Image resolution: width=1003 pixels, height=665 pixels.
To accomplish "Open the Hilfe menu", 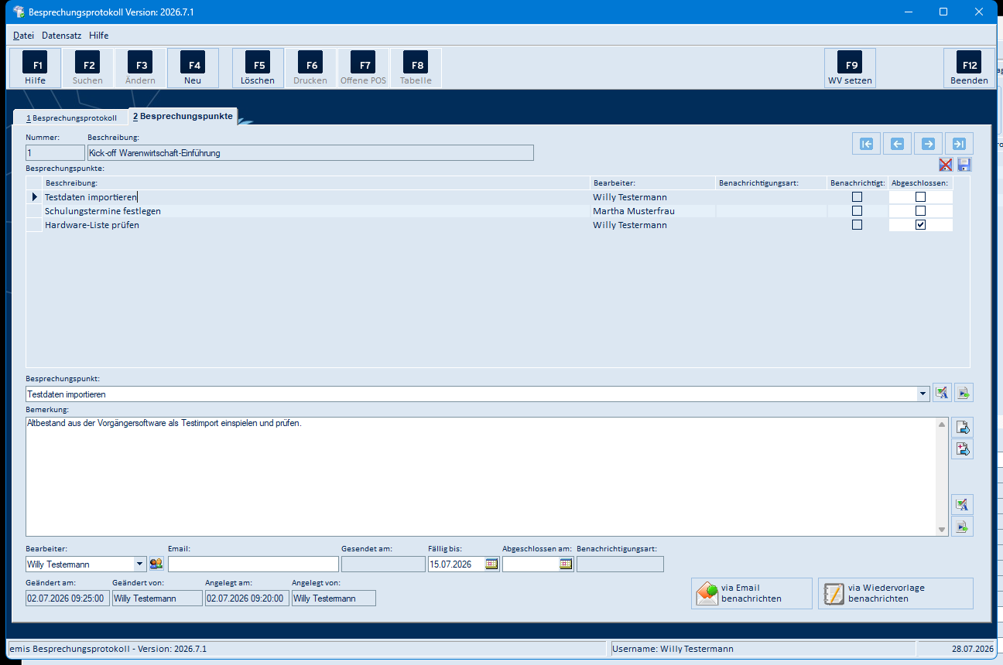I will pyautogui.click(x=99, y=36).
